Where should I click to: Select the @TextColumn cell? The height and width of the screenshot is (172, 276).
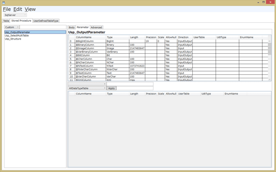[91, 73]
